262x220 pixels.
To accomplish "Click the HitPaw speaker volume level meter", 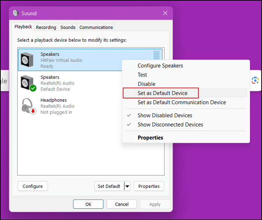I will [x=156, y=55].
